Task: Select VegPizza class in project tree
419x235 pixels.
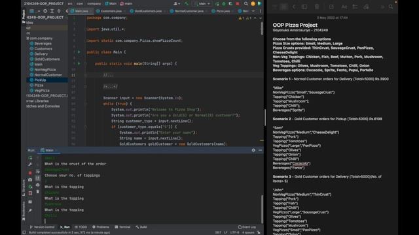Action: pyautogui.click(x=42, y=90)
